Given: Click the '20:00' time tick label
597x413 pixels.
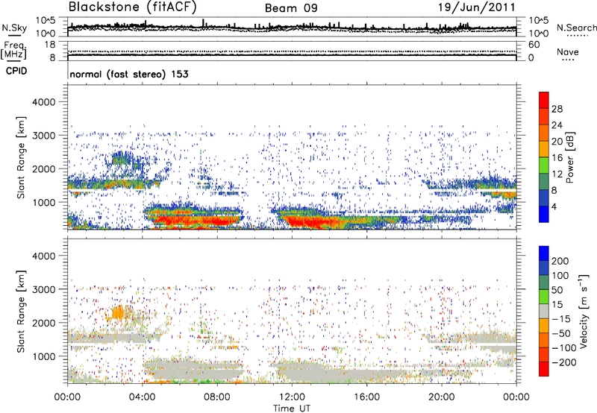Looking at the screenshot, I should pyautogui.click(x=441, y=397).
